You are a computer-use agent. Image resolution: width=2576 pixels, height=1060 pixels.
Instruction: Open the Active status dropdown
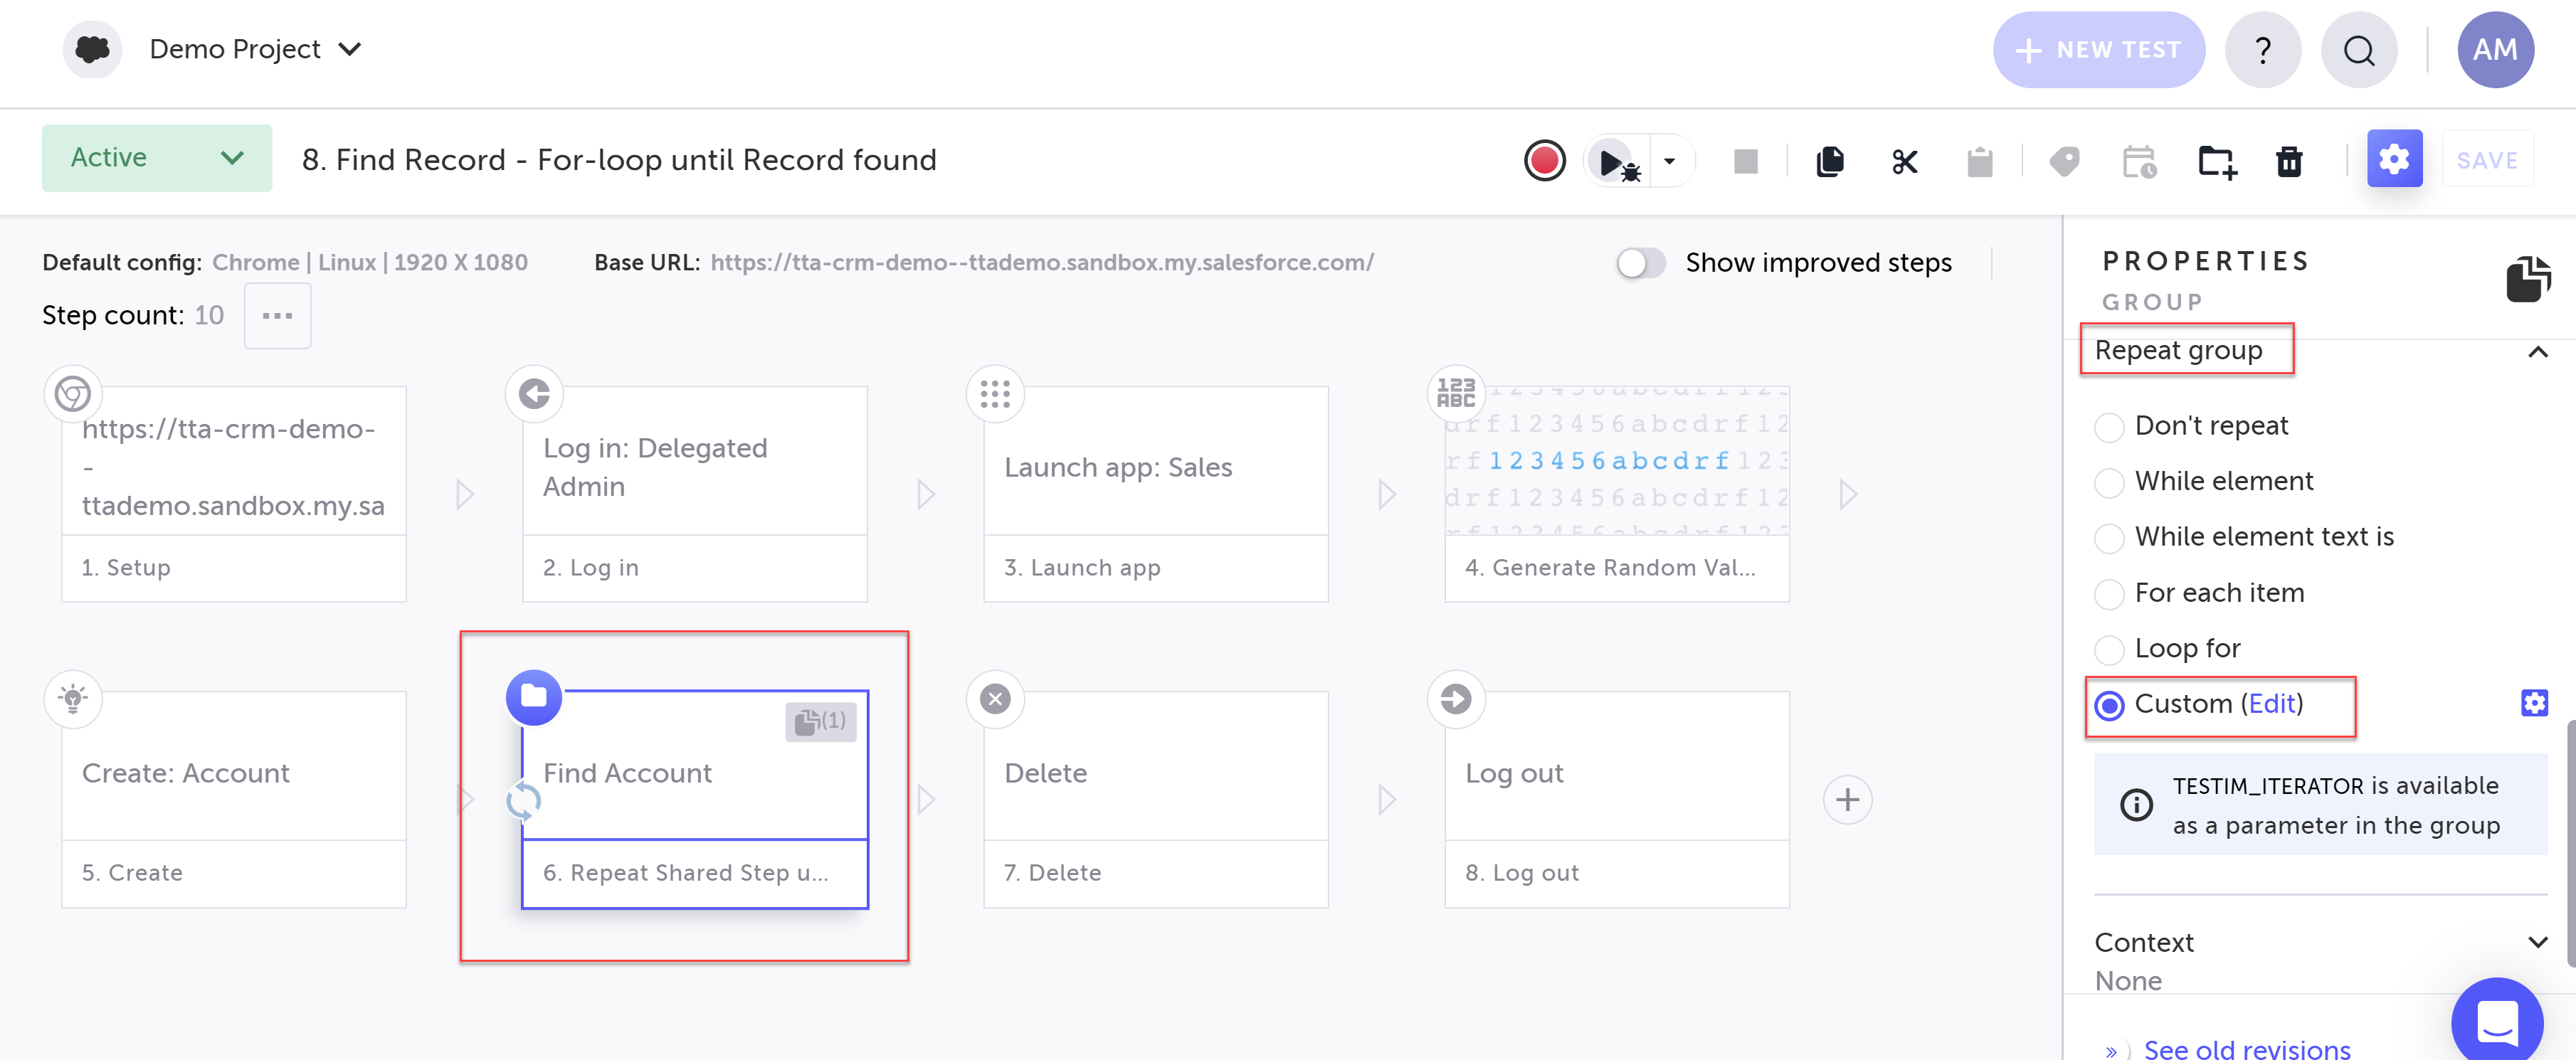[x=156, y=158]
